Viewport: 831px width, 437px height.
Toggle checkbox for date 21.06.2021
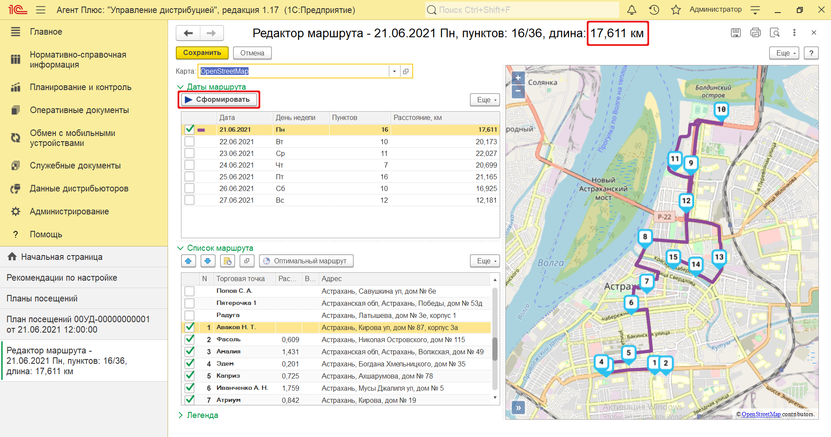pyautogui.click(x=189, y=129)
